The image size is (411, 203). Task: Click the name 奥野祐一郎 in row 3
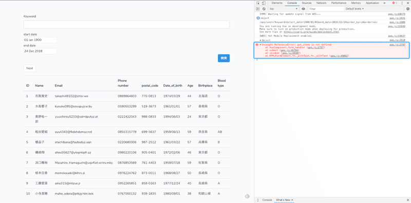pos(42,119)
